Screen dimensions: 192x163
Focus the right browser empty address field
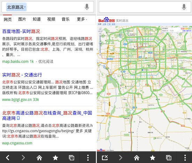pyautogui.click(x=145, y=7)
